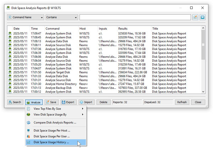This screenshot has width=213, height=149.
Task: Select report icon for 17:06:39 row
Action: point(10,53)
